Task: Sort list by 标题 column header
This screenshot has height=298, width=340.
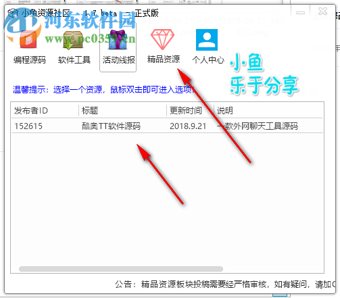Action: [x=122, y=111]
